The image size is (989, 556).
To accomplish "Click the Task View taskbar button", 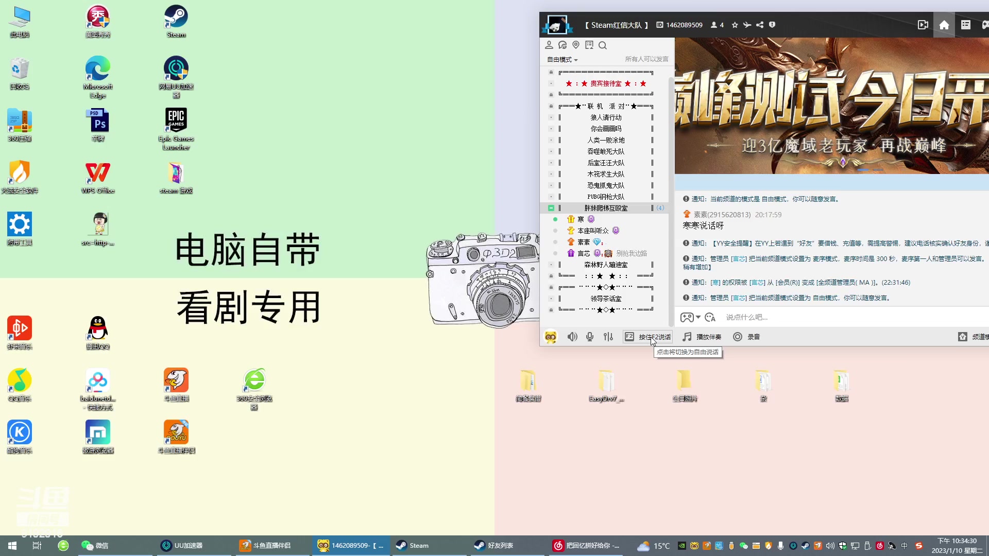I will (37, 546).
